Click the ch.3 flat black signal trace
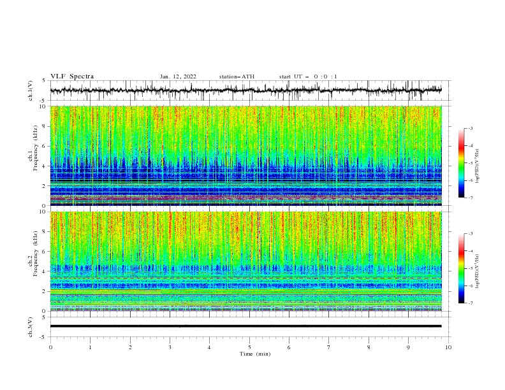The height and width of the screenshot is (390, 505). 245,326
